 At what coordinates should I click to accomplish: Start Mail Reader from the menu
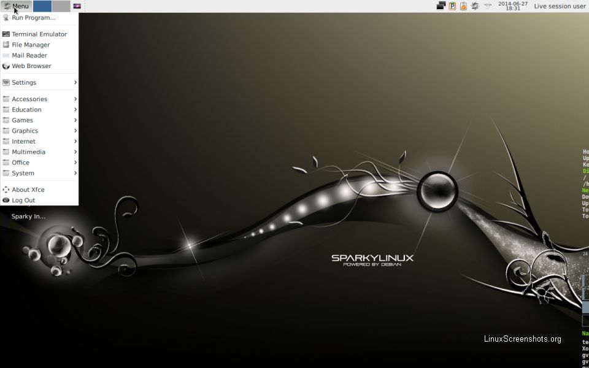tap(39, 55)
